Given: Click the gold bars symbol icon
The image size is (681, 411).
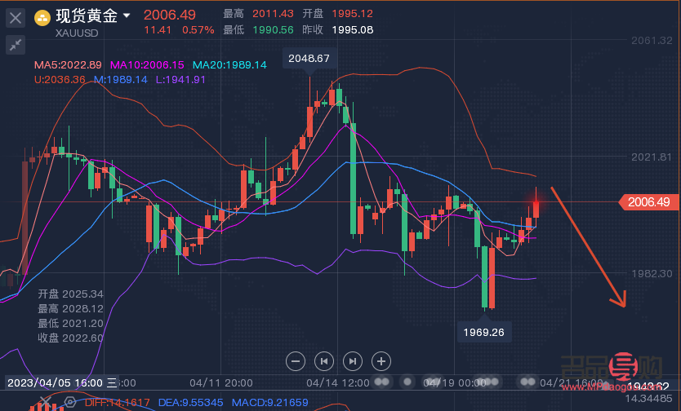Looking at the screenshot, I should coord(41,15).
